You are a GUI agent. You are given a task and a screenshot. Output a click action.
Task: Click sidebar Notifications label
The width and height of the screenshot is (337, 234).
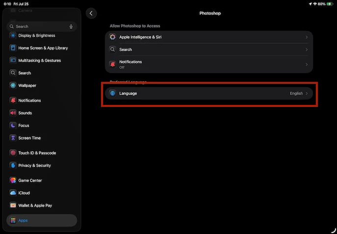[x=29, y=101]
